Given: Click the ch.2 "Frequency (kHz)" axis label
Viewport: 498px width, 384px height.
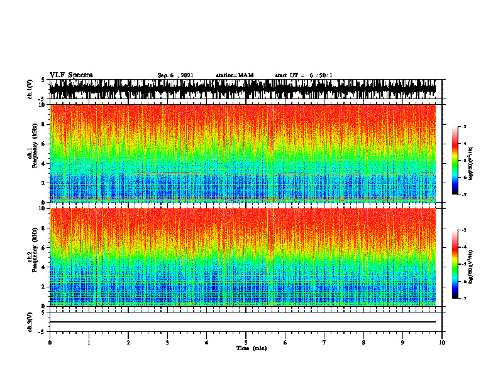Looking at the screenshot, I should tap(35, 250).
